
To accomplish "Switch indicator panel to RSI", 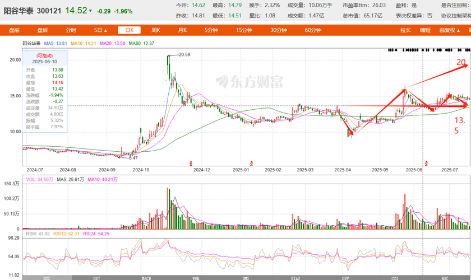I will 47,278.
